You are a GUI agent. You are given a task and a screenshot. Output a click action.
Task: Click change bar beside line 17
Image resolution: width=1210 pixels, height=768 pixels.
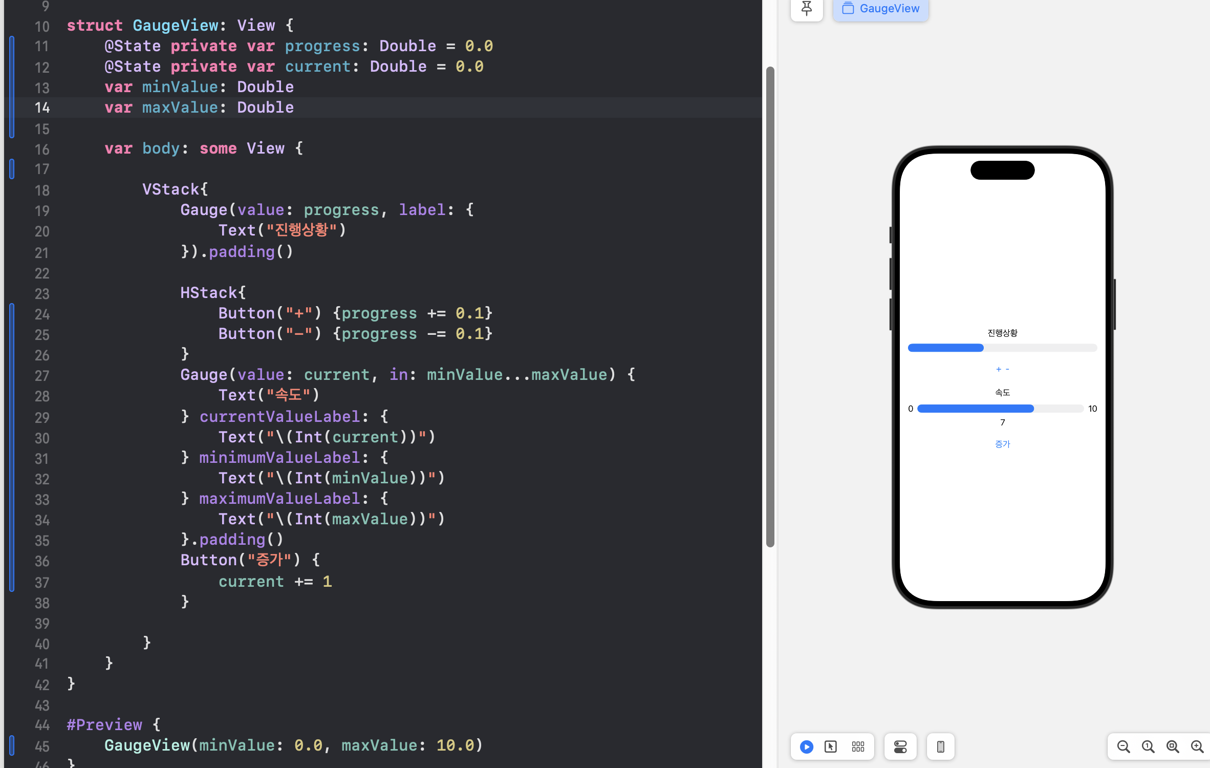click(12, 169)
